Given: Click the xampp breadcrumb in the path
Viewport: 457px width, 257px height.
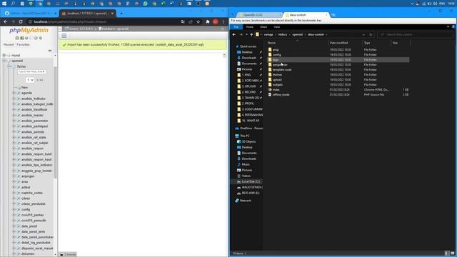Looking at the screenshot, I should click(x=268, y=34).
